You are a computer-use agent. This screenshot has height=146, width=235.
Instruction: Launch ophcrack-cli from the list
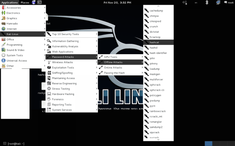pyautogui.click(x=158, y=90)
